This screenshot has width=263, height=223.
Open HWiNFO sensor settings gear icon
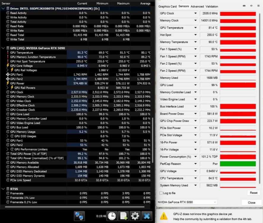135,216
